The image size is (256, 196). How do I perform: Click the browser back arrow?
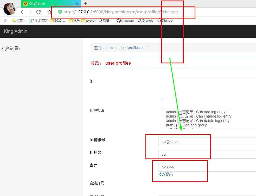pyautogui.click(x=22, y=12)
